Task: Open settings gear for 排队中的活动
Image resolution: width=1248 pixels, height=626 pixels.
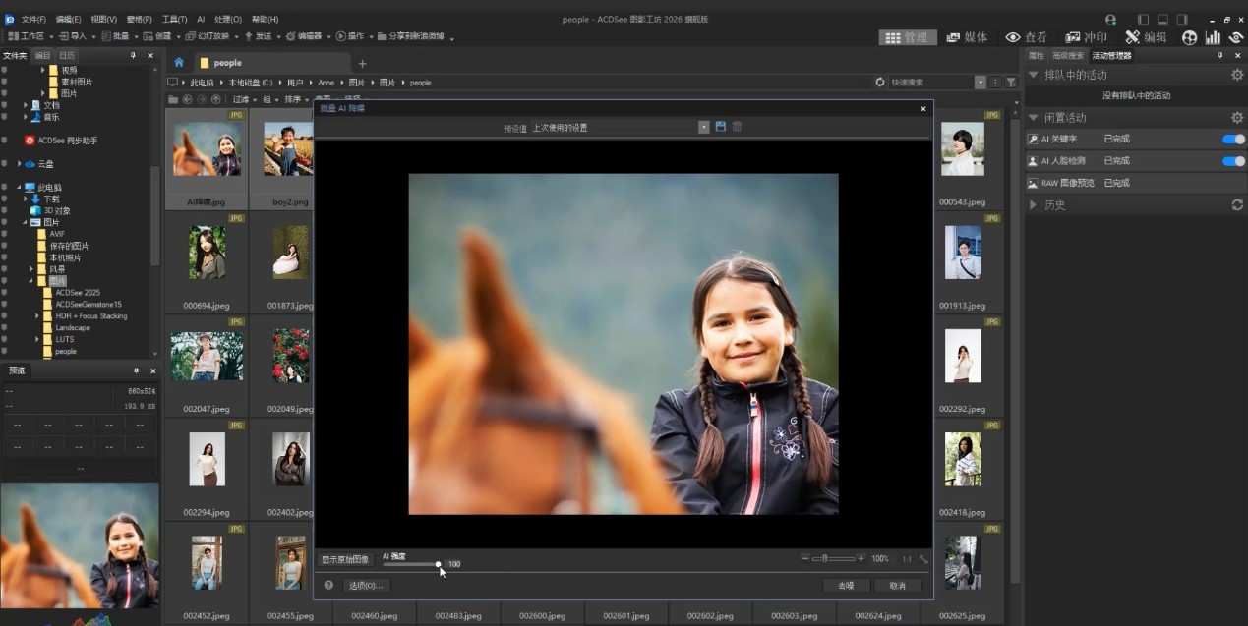Action: click(x=1237, y=75)
